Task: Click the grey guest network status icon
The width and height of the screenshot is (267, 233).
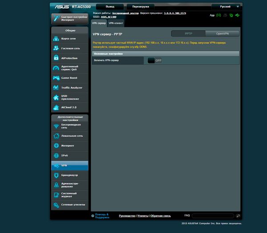Action: pos(225,15)
